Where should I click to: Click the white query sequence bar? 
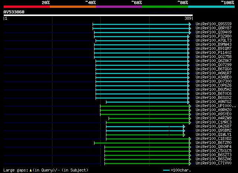tap(98, 15)
